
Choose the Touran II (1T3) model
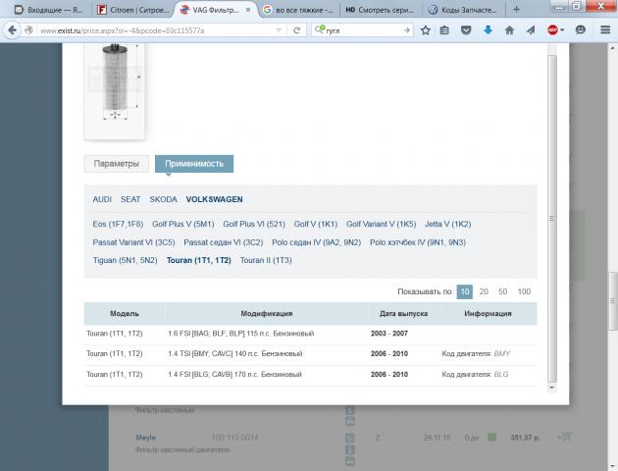click(266, 260)
